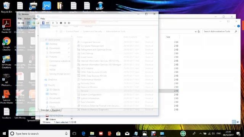Viewport: 244px width, 137px height.
Task: Click ENG language indicator in taskbar
Action: pyautogui.click(x=218, y=134)
